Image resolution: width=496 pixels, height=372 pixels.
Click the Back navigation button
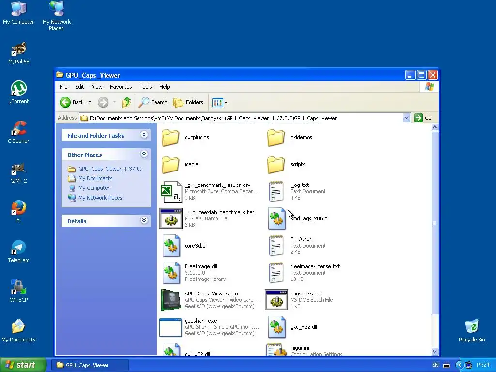point(72,102)
